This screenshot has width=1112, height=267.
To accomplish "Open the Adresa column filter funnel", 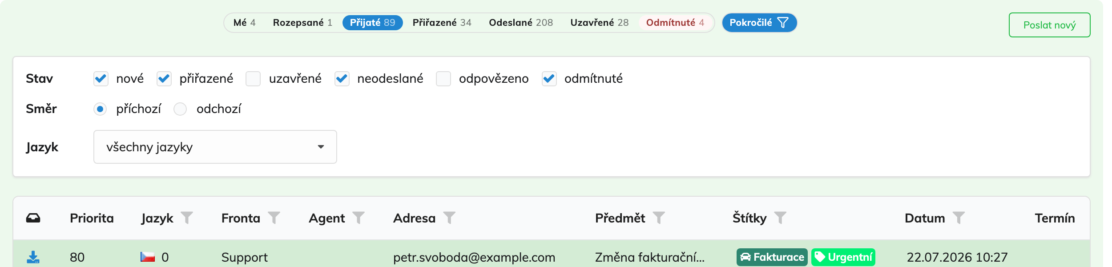I will (x=449, y=218).
